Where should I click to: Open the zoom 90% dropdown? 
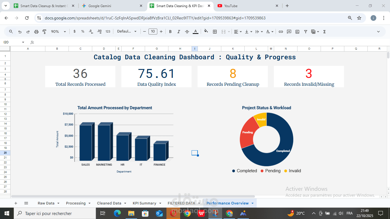(x=58, y=32)
